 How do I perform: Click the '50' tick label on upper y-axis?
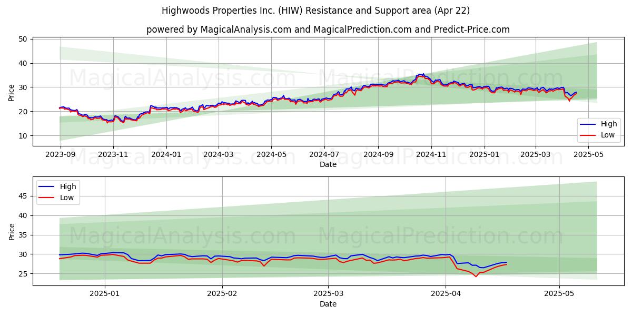pyautogui.click(x=23, y=39)
